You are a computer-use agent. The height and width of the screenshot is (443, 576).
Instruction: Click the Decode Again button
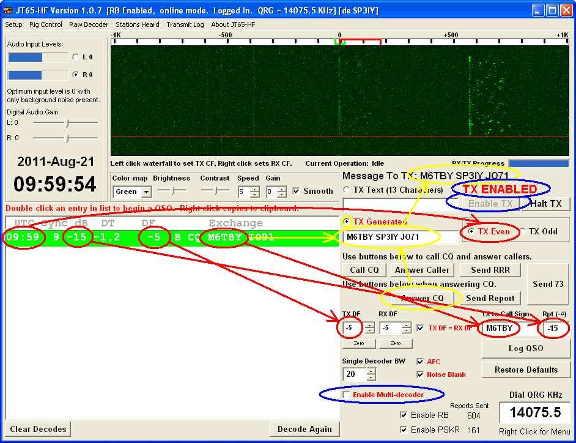pyautogui.click(x=305, y=430)
